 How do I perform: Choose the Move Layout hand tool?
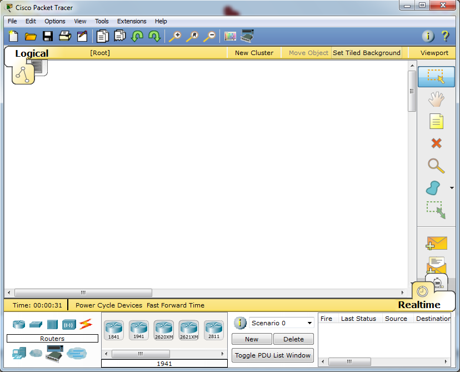click(436, 99)
